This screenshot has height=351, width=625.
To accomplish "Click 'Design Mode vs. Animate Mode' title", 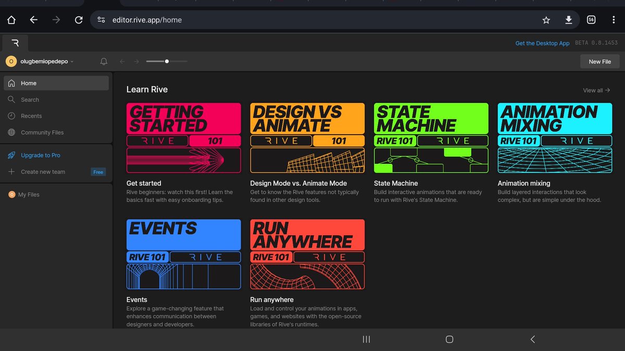I will tap(298, 183).
